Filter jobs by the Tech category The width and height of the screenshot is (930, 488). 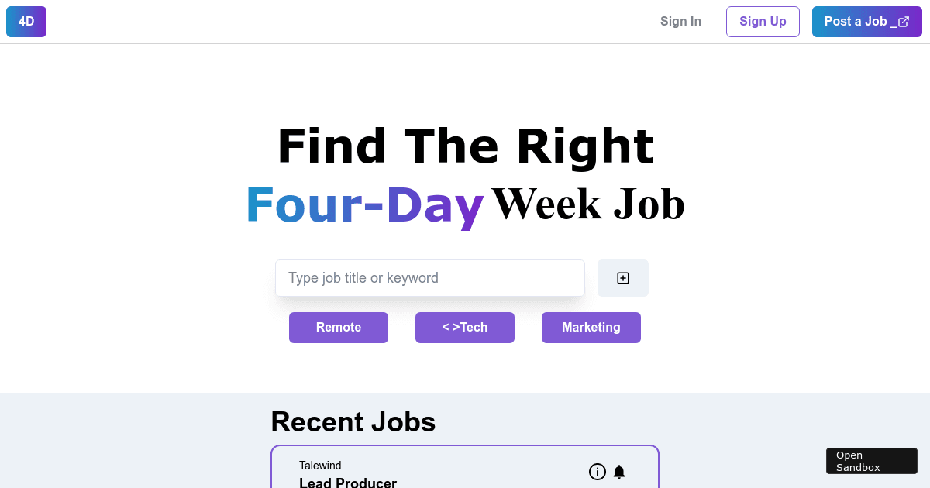click(465, 328)
